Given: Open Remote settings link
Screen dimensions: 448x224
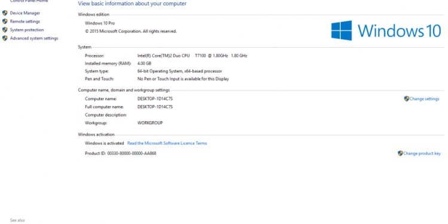Looking at the screenshot, I should [25, 22].
